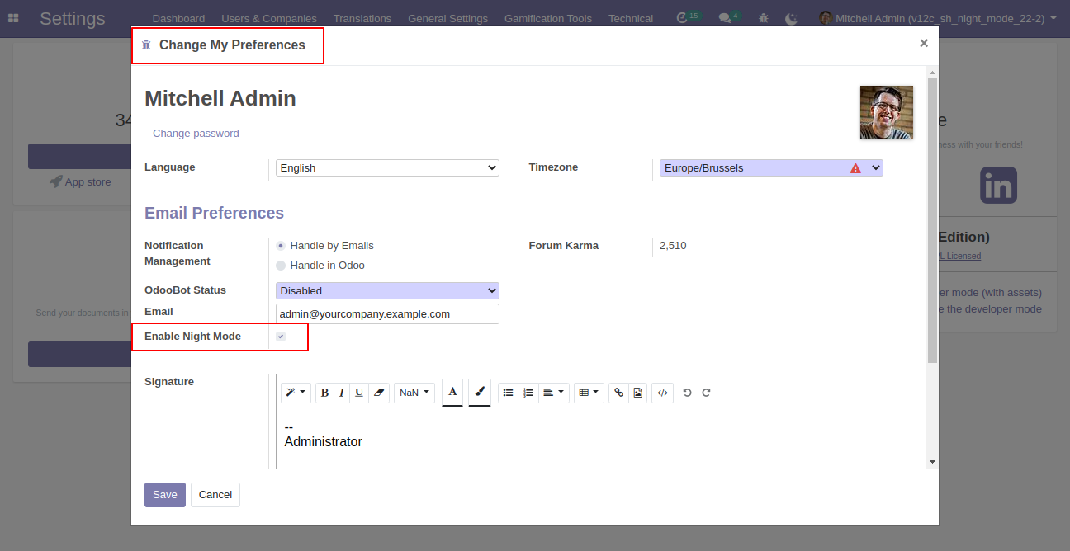The image size is (1070, 551).
Task: Click the App store link
Action: pyautogui.click(x=80, y=182)
